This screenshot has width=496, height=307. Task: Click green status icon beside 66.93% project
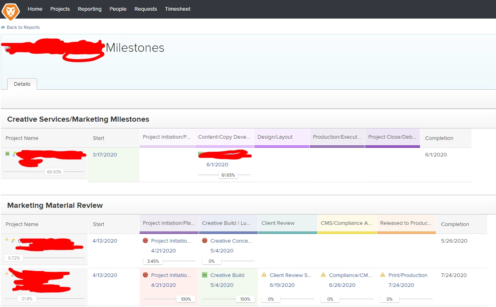click(8, 153)
